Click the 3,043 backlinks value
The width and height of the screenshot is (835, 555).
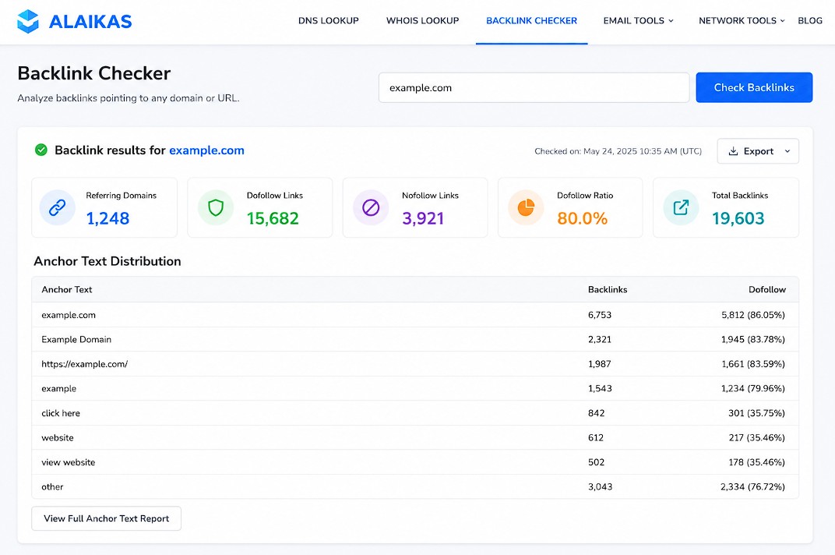[x=600, y=486]
